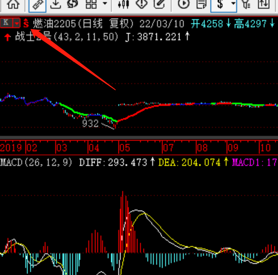Select month 10 on the time axis
The image size is (278, 275).
[266, 148]
